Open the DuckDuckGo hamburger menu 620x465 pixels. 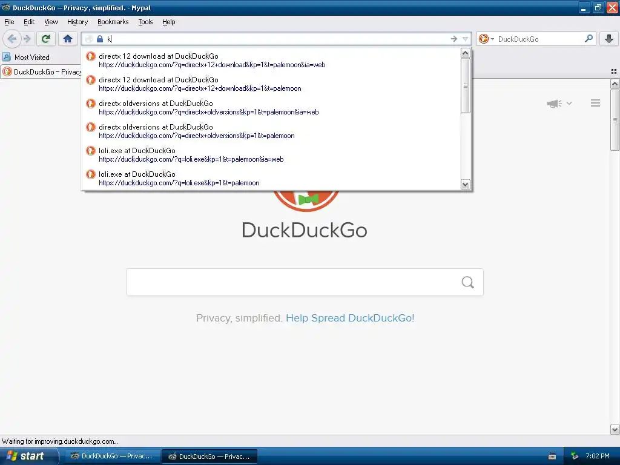[596, 103]
